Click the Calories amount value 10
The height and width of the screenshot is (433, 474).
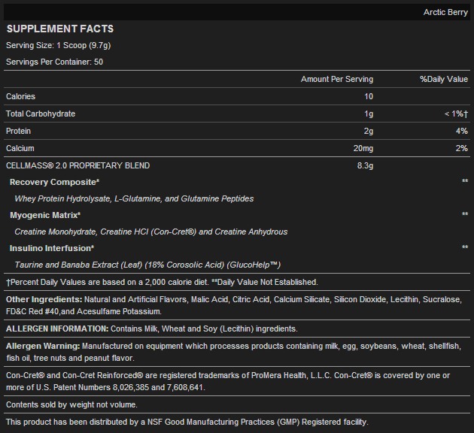tap(369, 96)
